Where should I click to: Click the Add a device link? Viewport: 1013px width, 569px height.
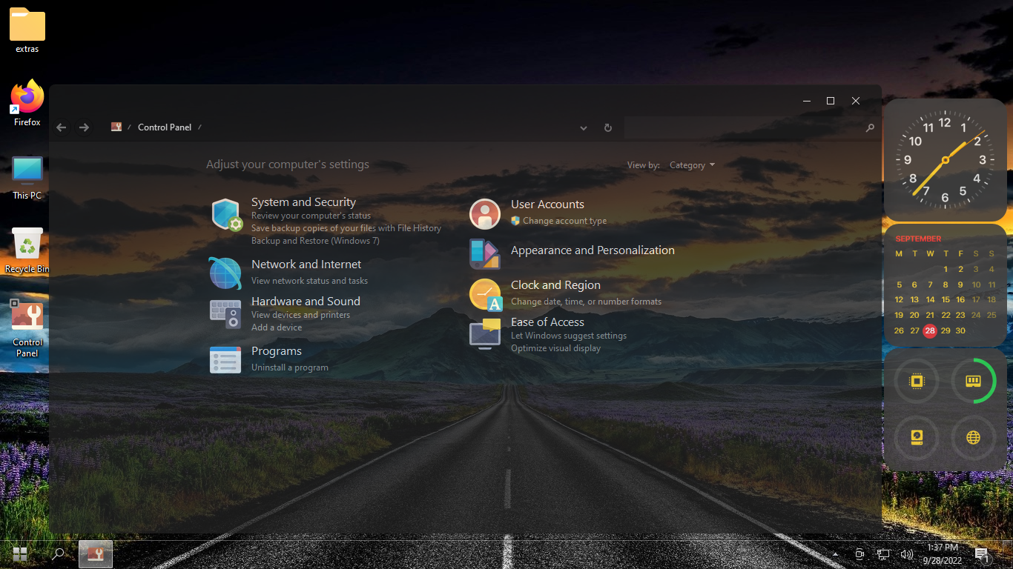(x=277, y=327)
